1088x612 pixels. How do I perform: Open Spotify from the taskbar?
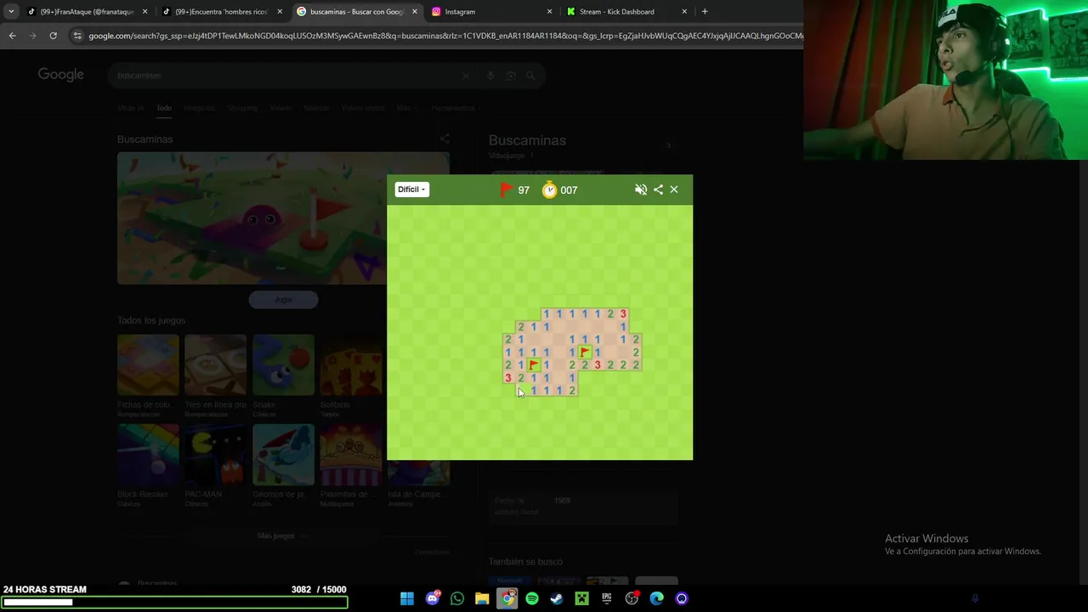pyautogui.click(x=532, y=598)
